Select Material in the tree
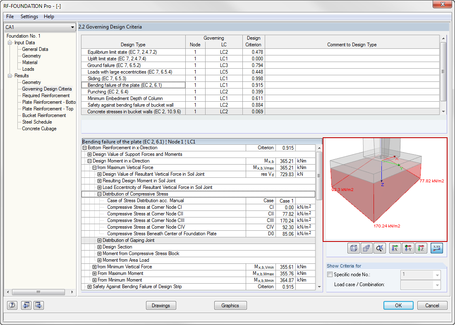Viewport: 455px width, 325px height. pos(30,62)
